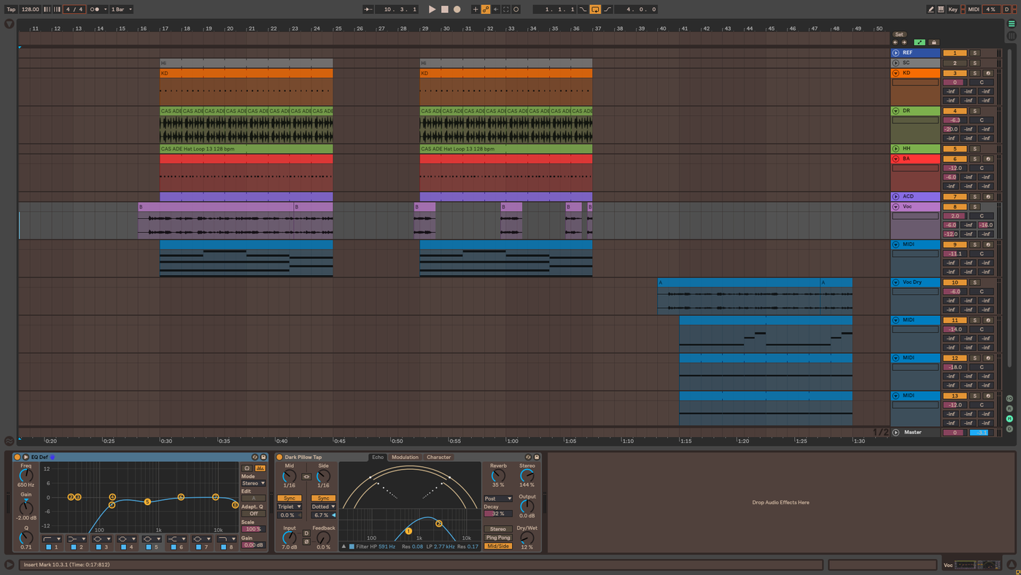Click the tempo field 128.00
The image size is (1021, 575).
31,9
